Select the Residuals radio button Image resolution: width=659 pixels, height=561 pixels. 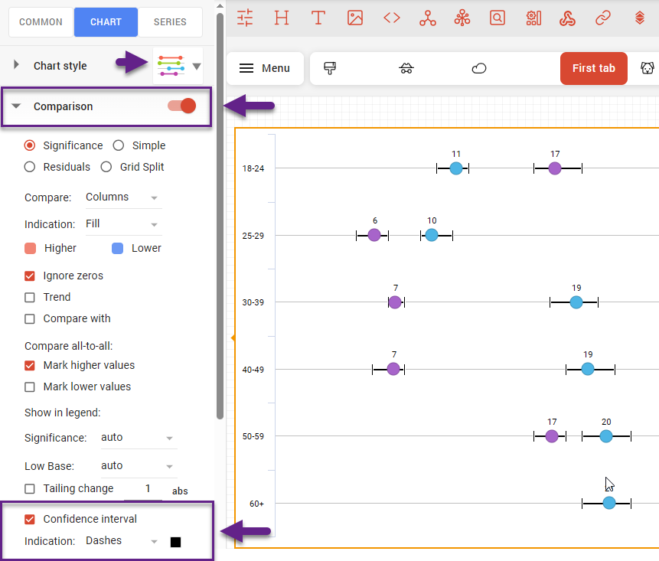pos(30,167)
